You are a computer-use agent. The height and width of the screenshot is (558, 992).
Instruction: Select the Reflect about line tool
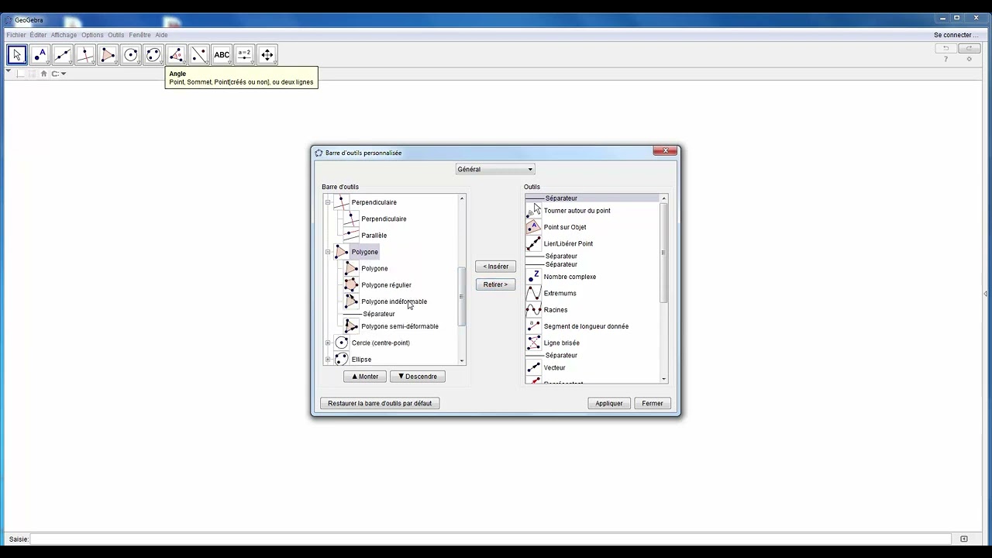[198, 54]
